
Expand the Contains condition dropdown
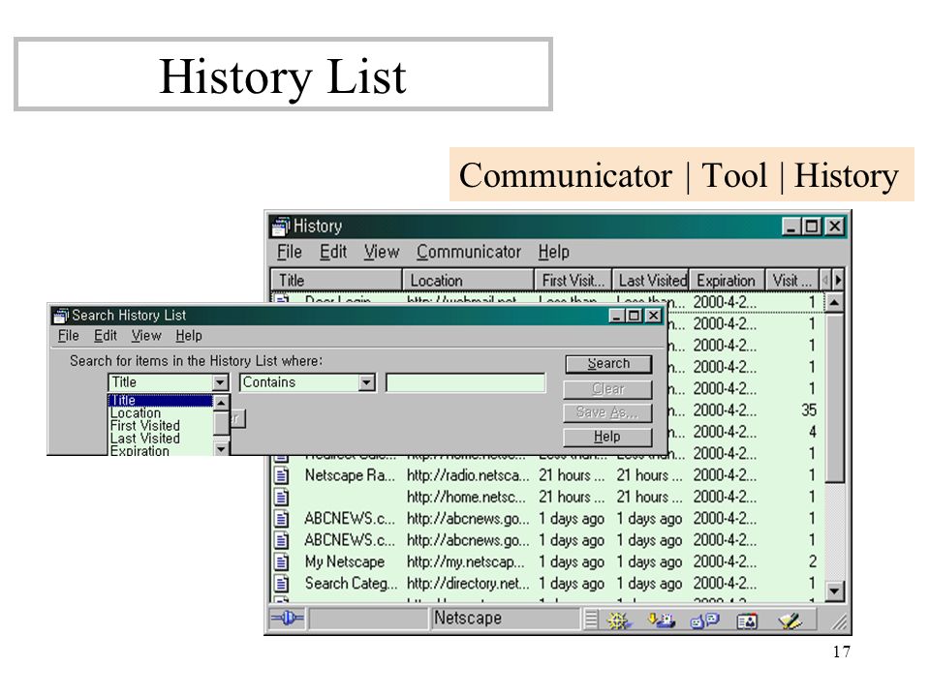366,383
